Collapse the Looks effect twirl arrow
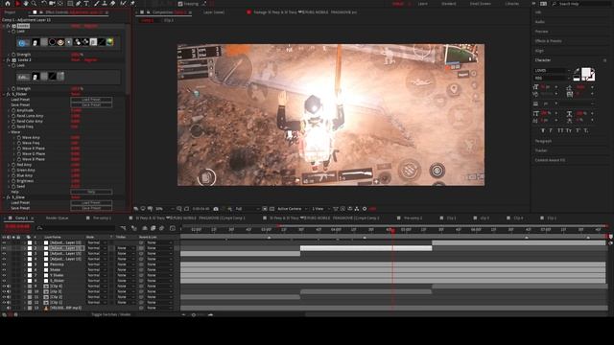Screen dimensions: 614x345 pos(4,26)
